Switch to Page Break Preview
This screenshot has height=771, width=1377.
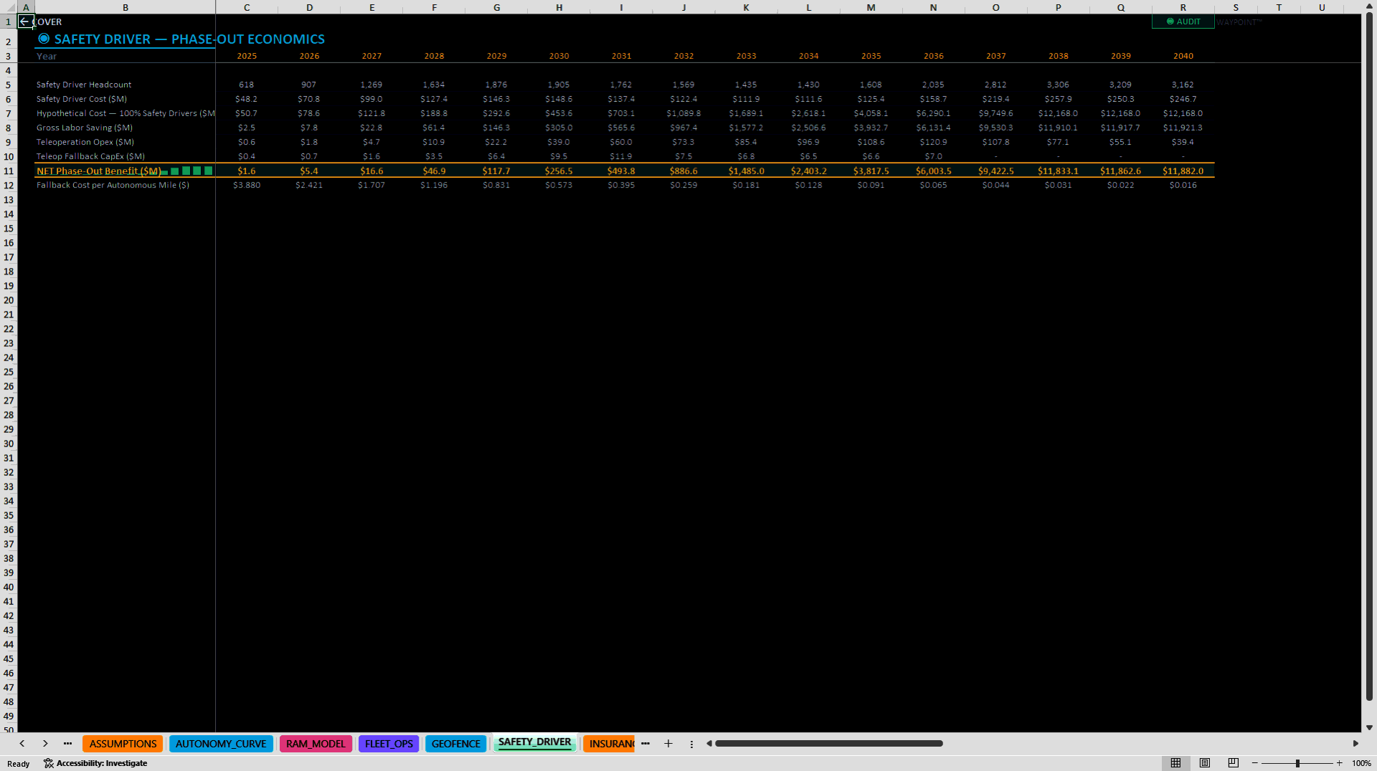coord(1234,763)
